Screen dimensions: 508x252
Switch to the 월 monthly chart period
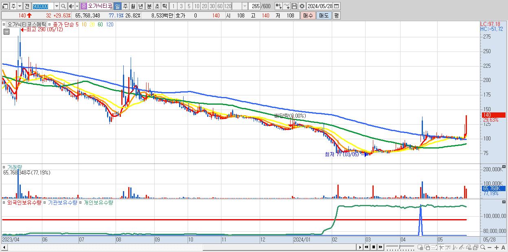[133, 6]
